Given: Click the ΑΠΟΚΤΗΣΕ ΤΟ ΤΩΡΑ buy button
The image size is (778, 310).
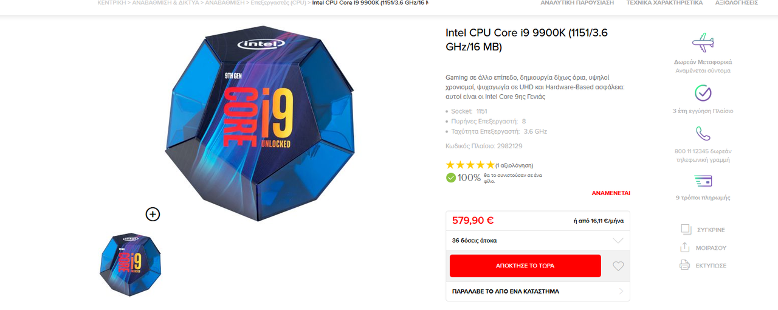Looking at the screenshot, I should pyautogui.click(x=525, y=266).
